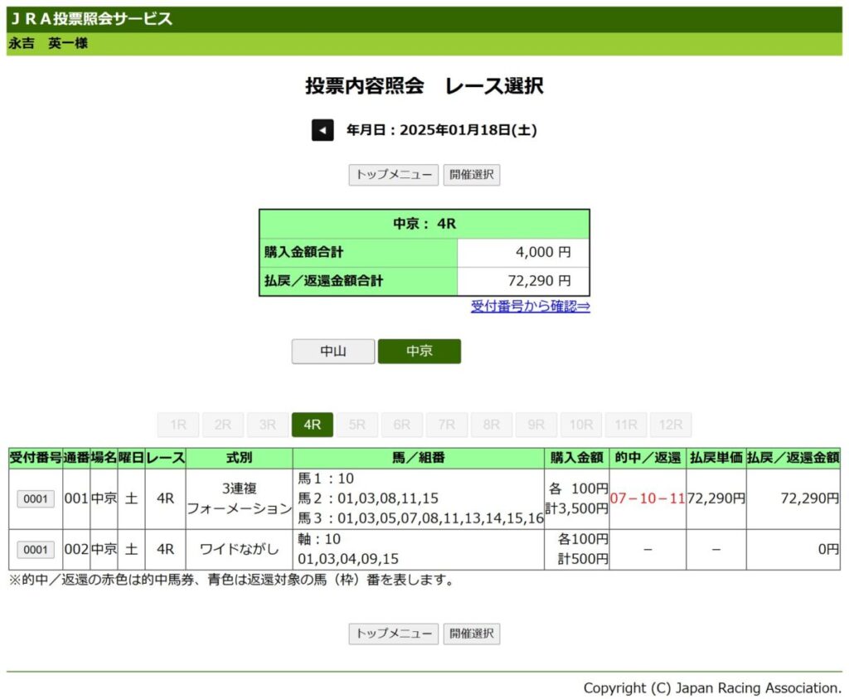Click the 購入金額 column header

pos(577,458)
